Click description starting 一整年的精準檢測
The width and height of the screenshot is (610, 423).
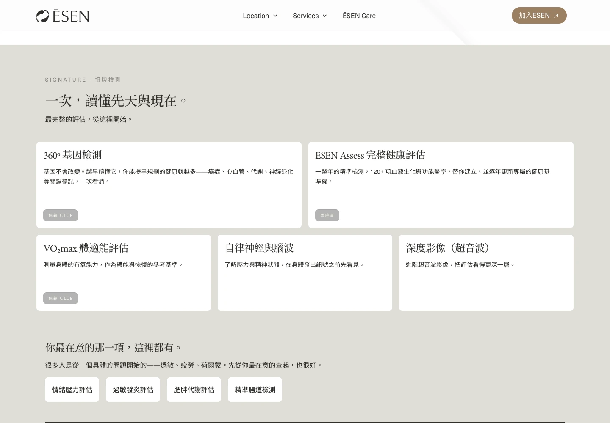[433, 176]
